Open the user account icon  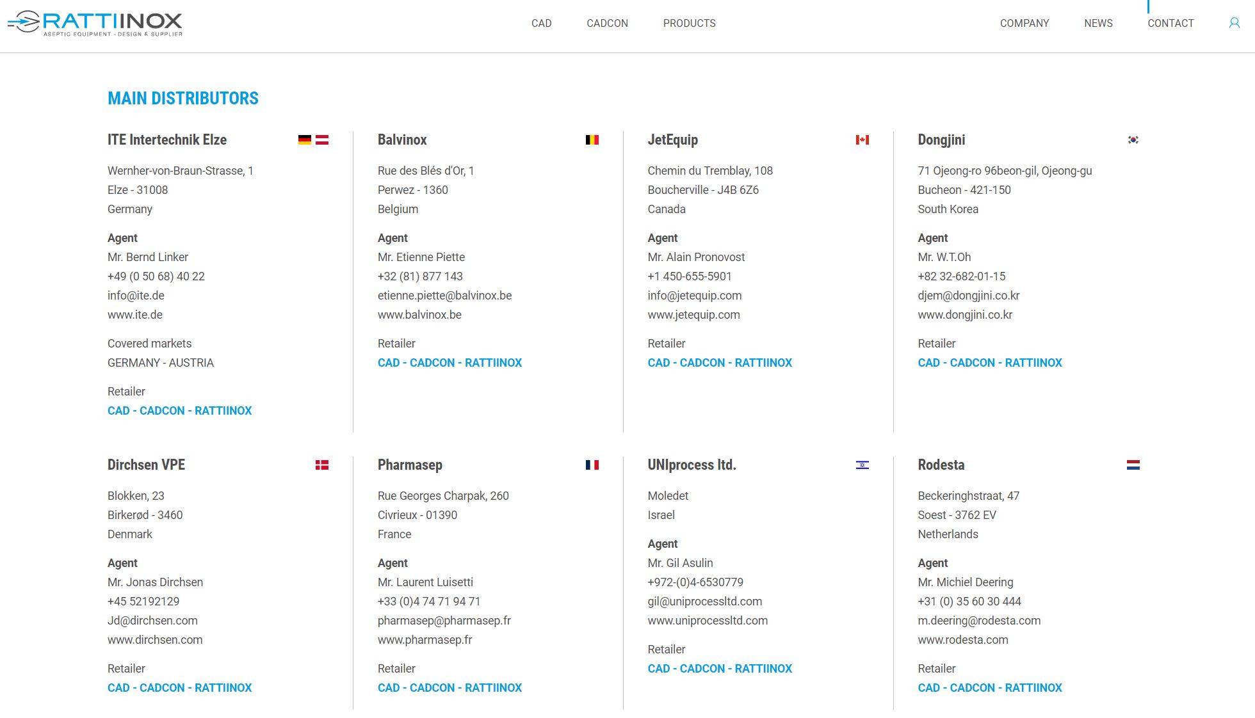tap(1234, 23)
